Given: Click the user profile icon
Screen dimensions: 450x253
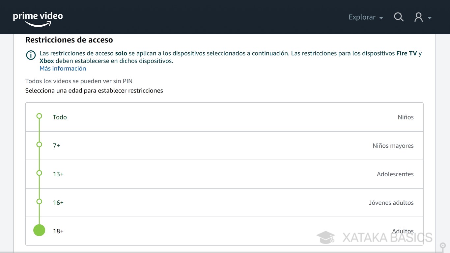Looking at the screenshot, I should tap(418, 17).
